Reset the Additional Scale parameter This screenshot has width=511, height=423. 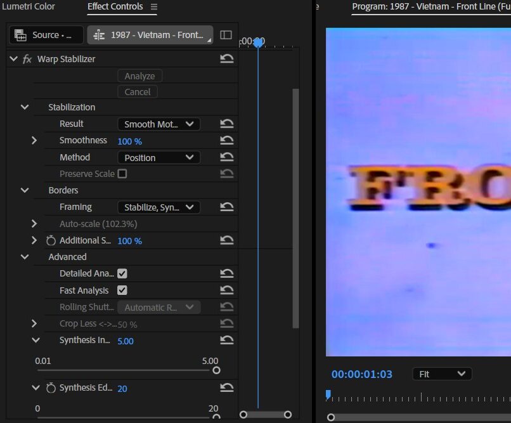226,240
